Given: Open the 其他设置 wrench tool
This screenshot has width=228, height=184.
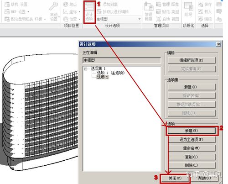Looking at the screenshot, I should 54,11.
